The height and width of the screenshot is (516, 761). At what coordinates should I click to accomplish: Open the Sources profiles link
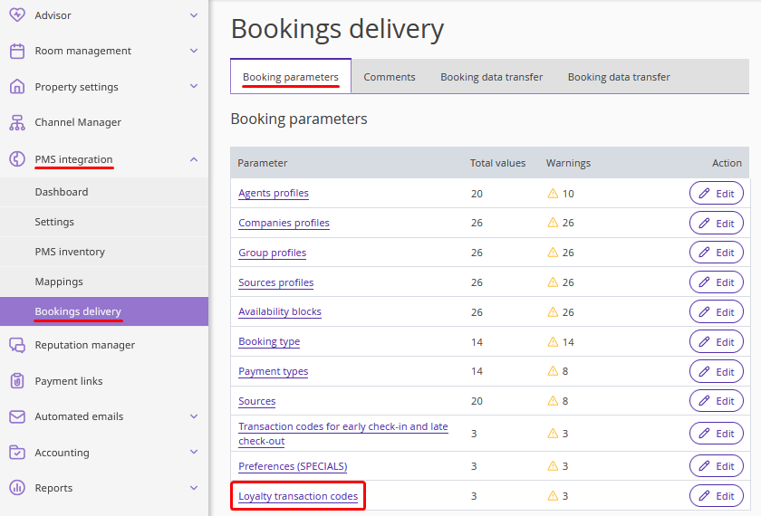tap(275, 282)
